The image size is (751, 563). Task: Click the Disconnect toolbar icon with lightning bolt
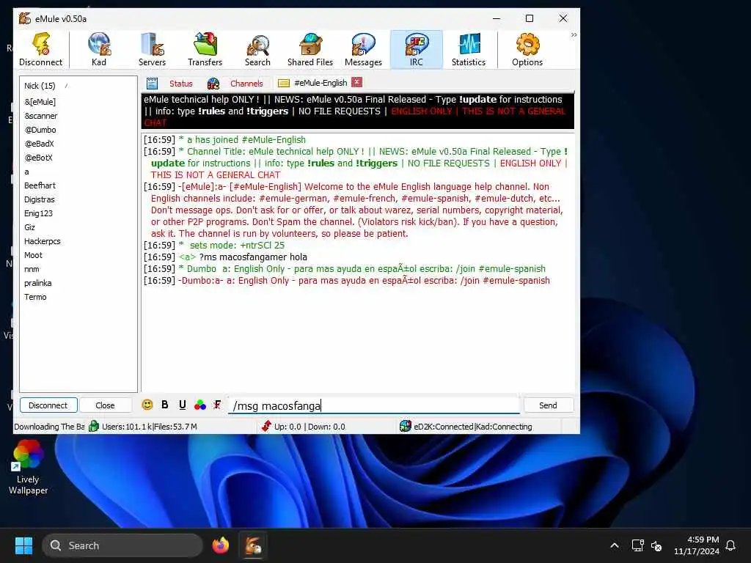point(41,49)
